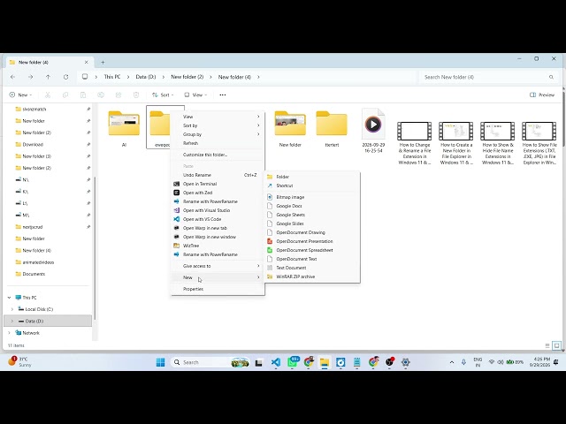
Task: Expand Give access to submenu
Action: click(218, 266)
